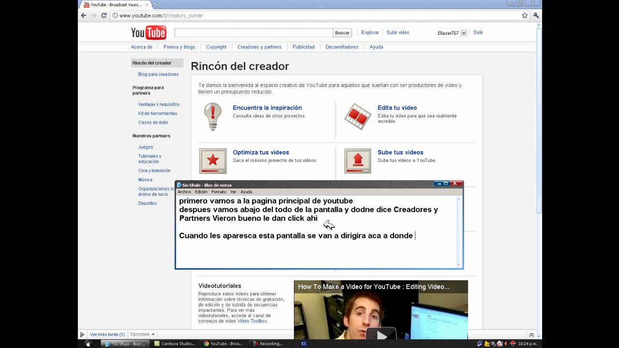Select Rincón del creador sidebar item
The height and width of the screenshot is (348, 619).
(x=157, y=63)
